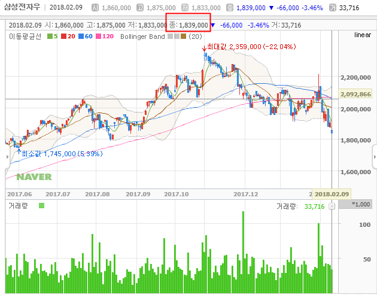Click the 2,092,866 crosshair price tag

(x=355, y=95)
